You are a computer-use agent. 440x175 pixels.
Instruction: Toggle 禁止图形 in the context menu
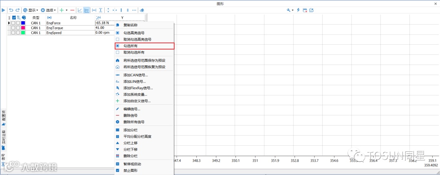[x=144, y=170]
